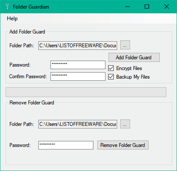Image resolution: width=177 pixels, height=171 pixels.
Task: Click the Add Folder Guard button
Action: [134, 57]
